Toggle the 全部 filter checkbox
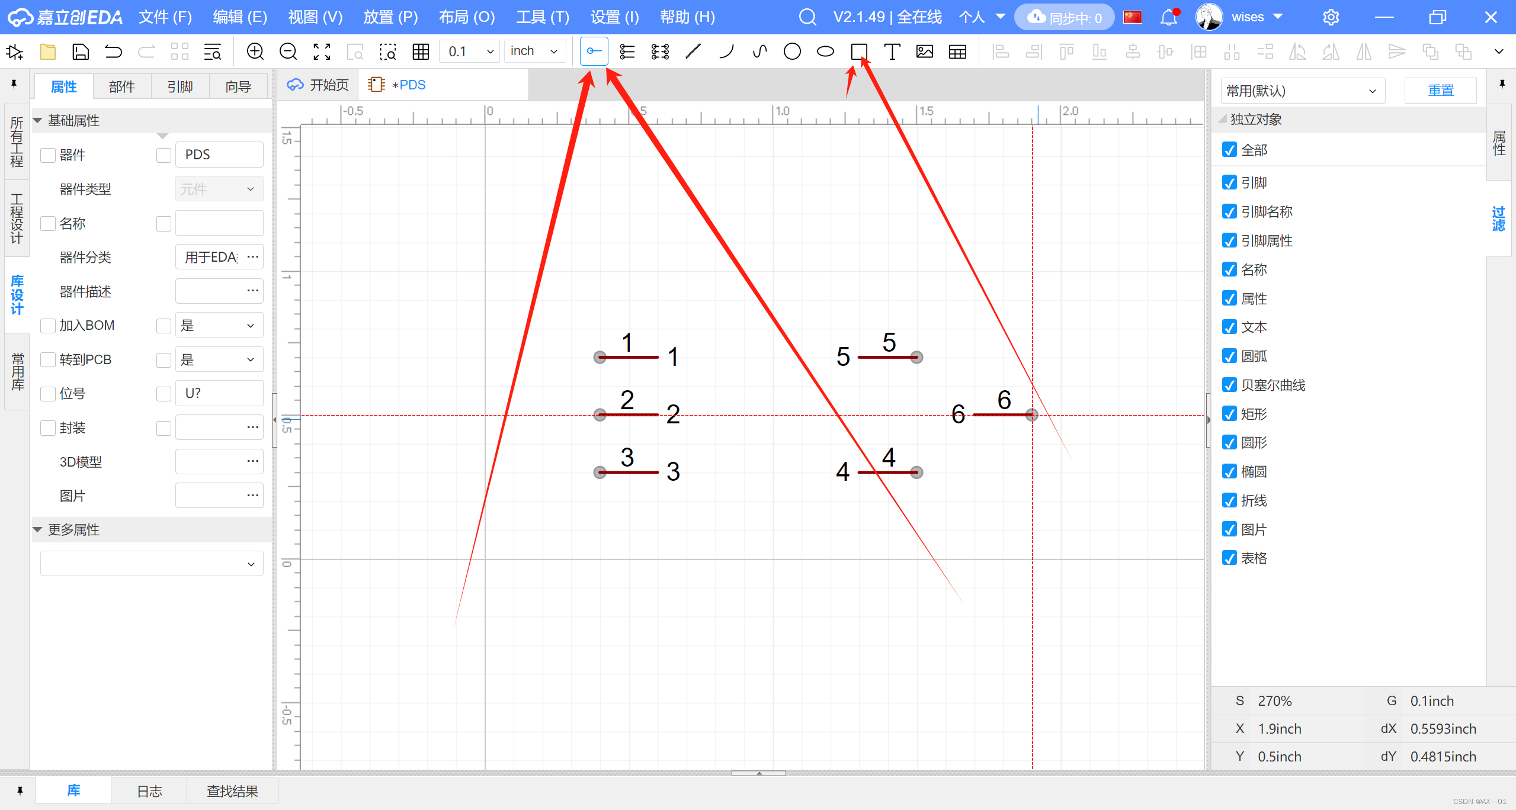 1229,150
